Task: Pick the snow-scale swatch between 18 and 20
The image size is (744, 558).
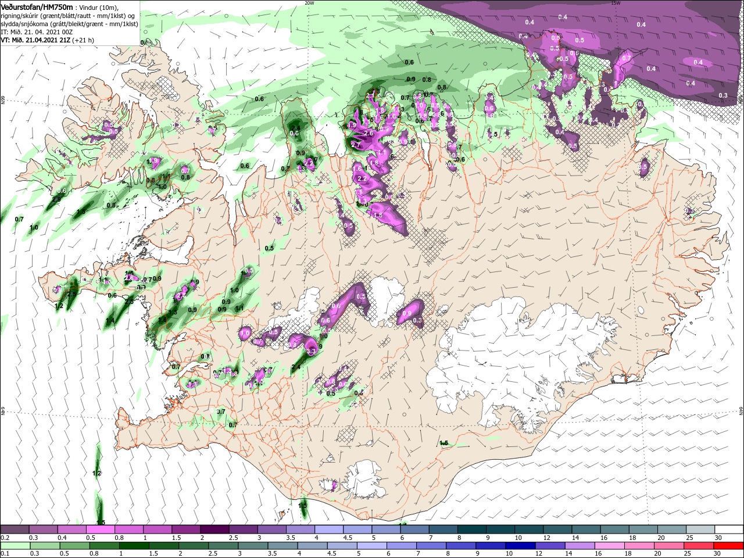Action: [x=643, y=530]
